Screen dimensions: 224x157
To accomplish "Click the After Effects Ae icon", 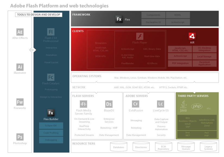I will pos(20,32).
